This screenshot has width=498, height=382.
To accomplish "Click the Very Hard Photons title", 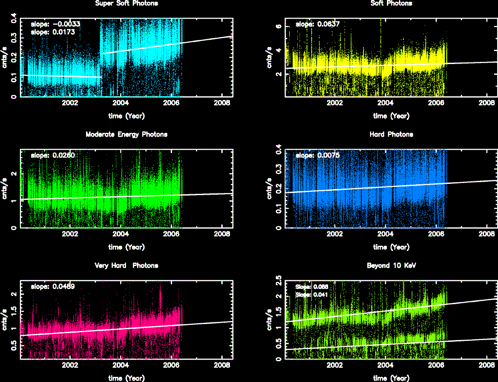I will [x=126, y=266].
